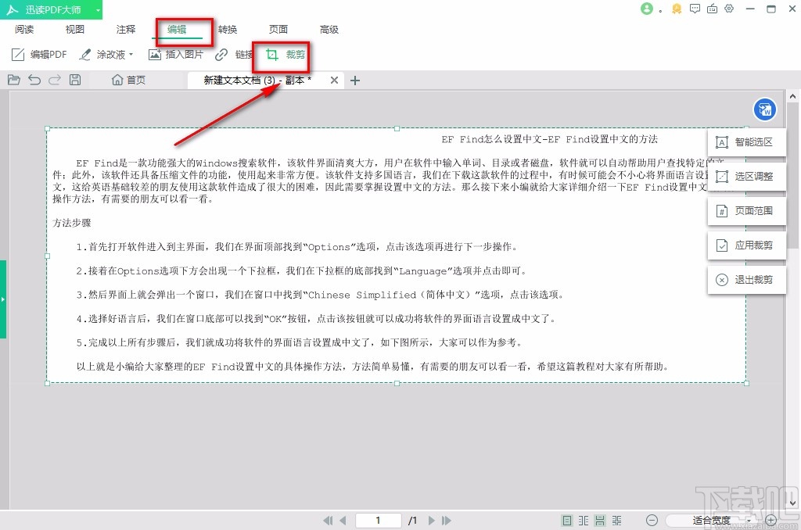The image size is (801, 530).
Task: Close the 新建文本文档 (3) - 副本 tab
Action: coord(334,81)
